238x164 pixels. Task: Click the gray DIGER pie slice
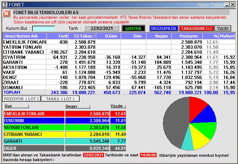click(x=175, y=121)
